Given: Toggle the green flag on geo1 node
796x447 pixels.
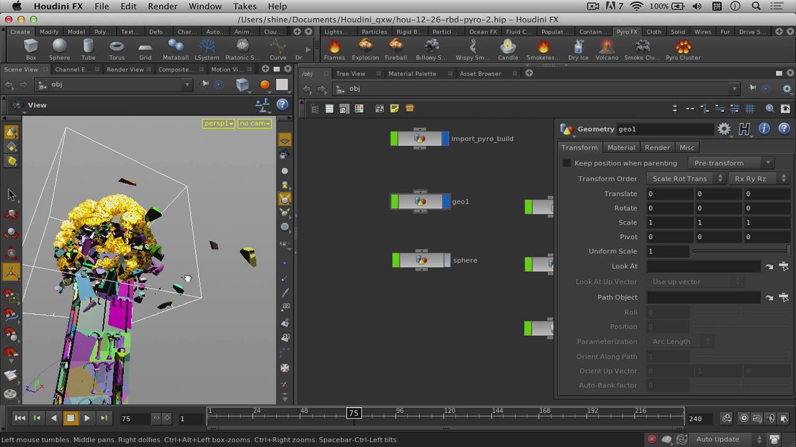Looking at the screenshot, I should coord(394,201).
